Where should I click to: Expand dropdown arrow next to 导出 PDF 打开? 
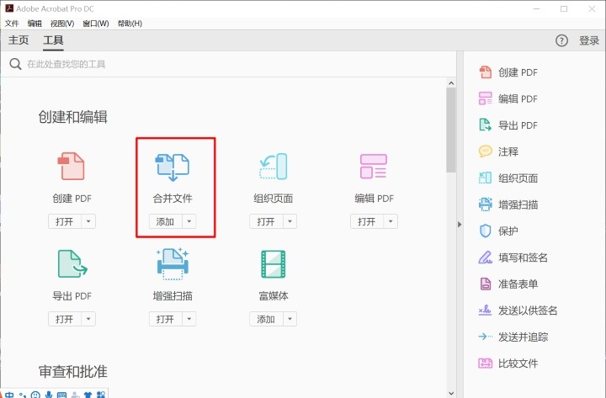(x=88, y=319)
